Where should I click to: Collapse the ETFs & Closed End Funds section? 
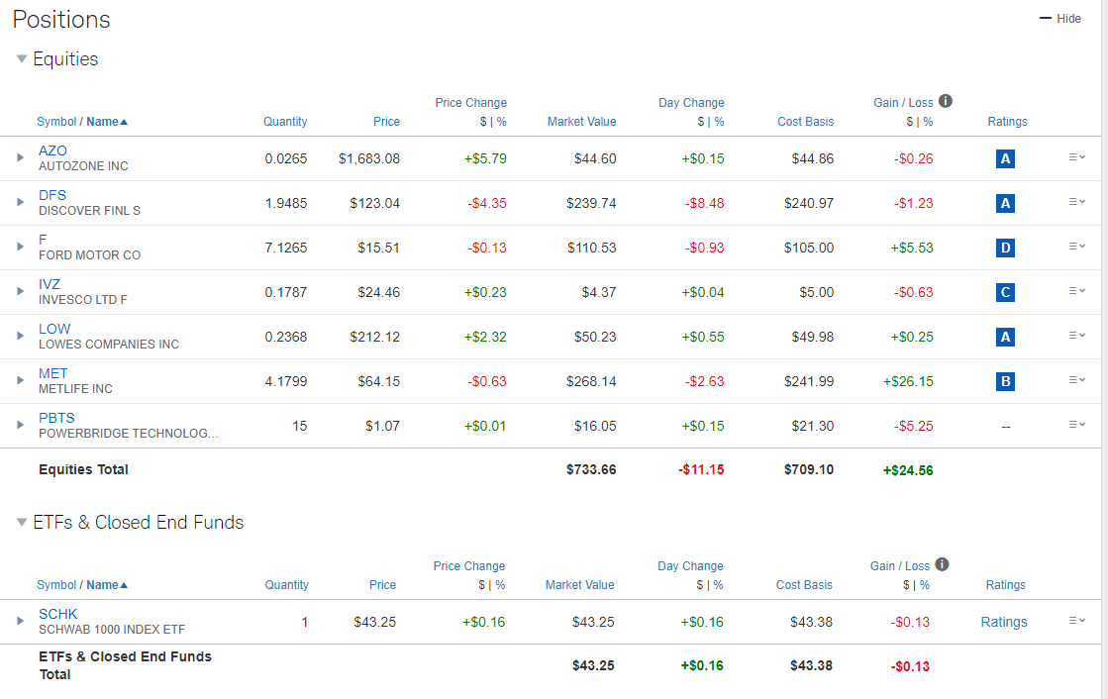[x=22, y=522]
